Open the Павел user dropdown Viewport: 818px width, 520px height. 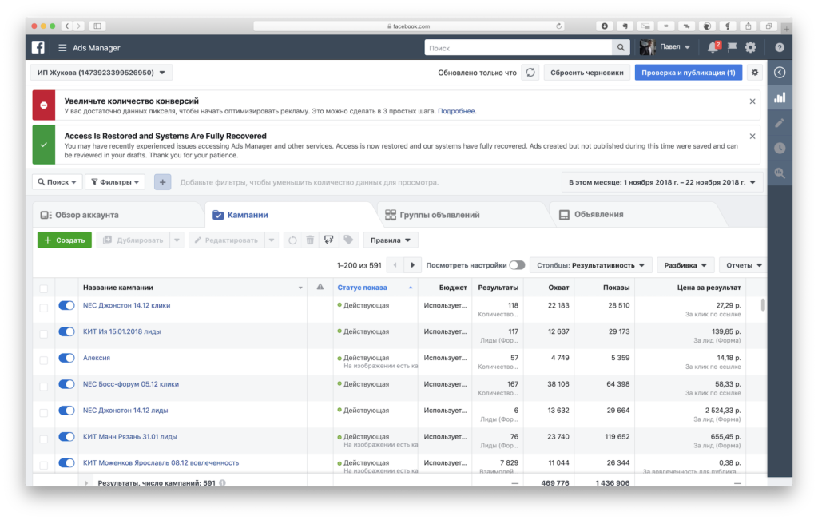[x=675, y=47]
